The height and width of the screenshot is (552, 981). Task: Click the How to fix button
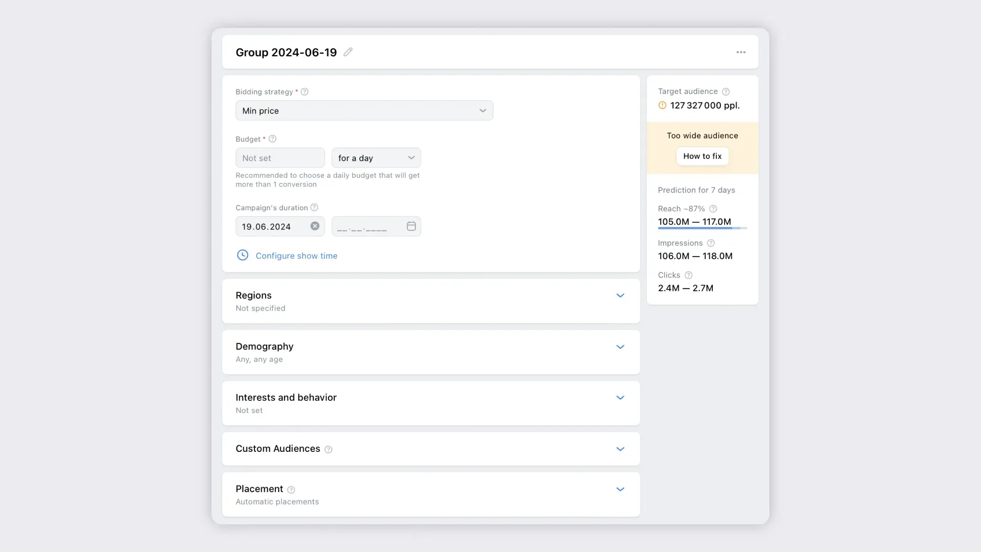tap(702, 156)
